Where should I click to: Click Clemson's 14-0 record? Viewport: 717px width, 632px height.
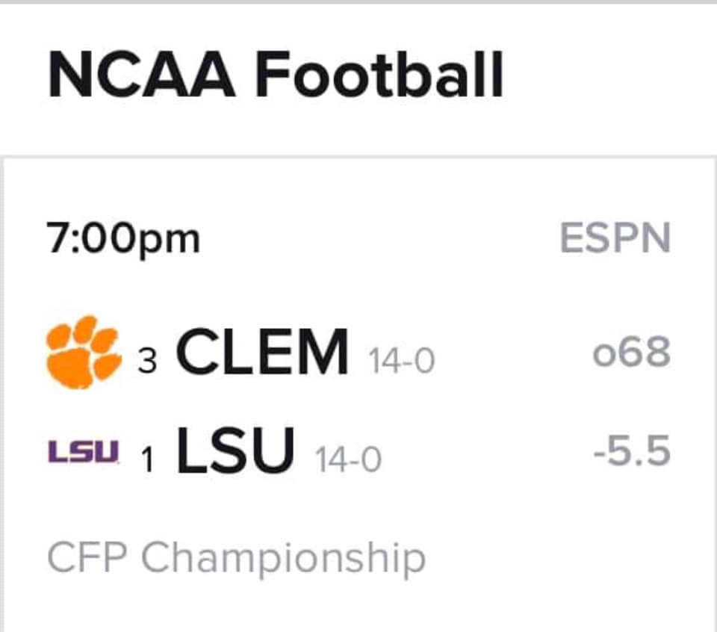point(402,361)
